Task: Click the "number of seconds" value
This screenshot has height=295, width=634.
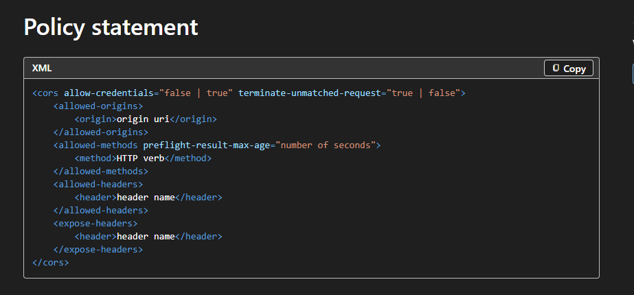Action: 326,145
